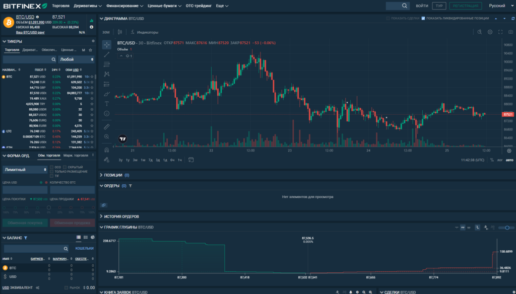The width and height of the screenshot is (516, 294).
Task: Check the OCO order option
Action: pos(51,167)
